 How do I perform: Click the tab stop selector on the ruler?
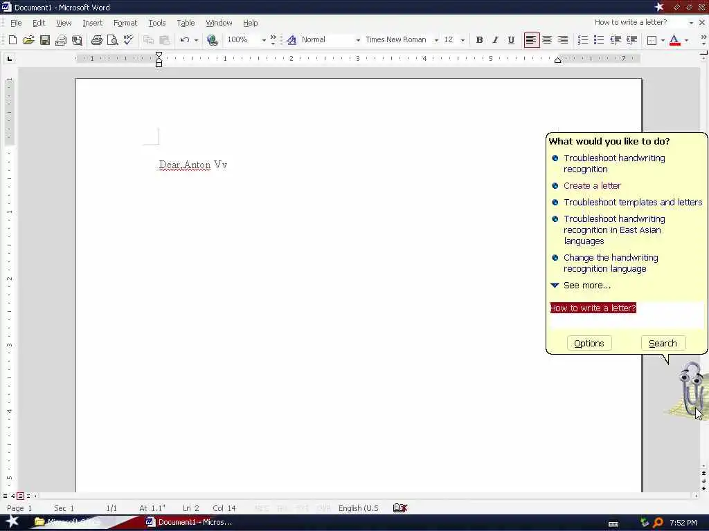(x=10, y=58)
